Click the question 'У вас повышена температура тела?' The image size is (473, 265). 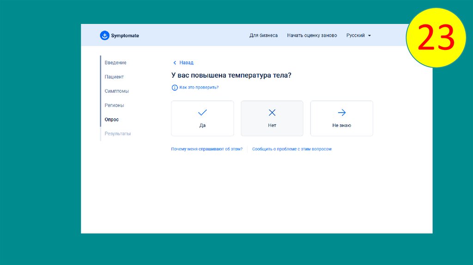pyautogui.click(x=231, y=75)
